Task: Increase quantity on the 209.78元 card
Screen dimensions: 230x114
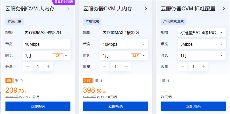Action: [x=49, y=67]
